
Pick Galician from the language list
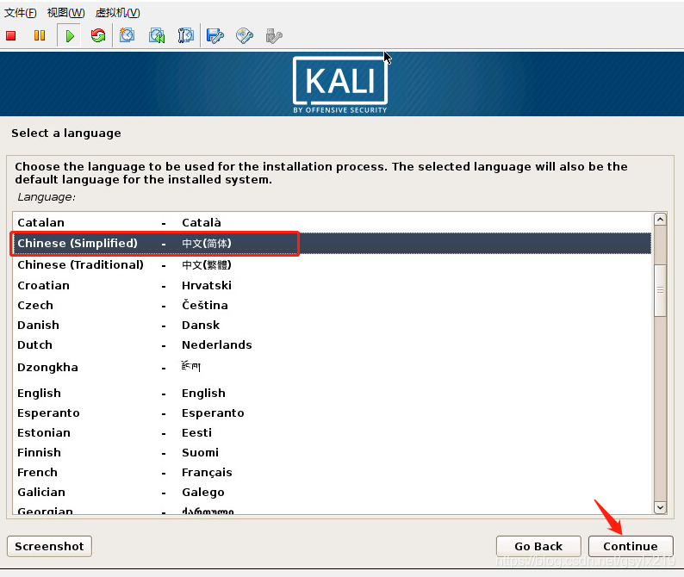[332, 493]
